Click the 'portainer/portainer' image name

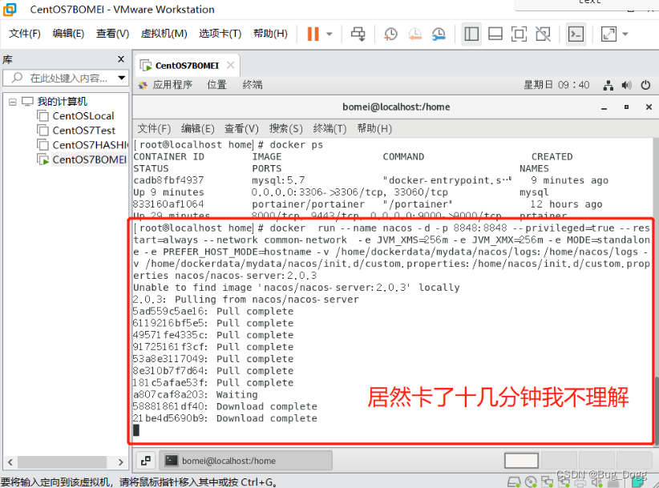tap(308, 204)
